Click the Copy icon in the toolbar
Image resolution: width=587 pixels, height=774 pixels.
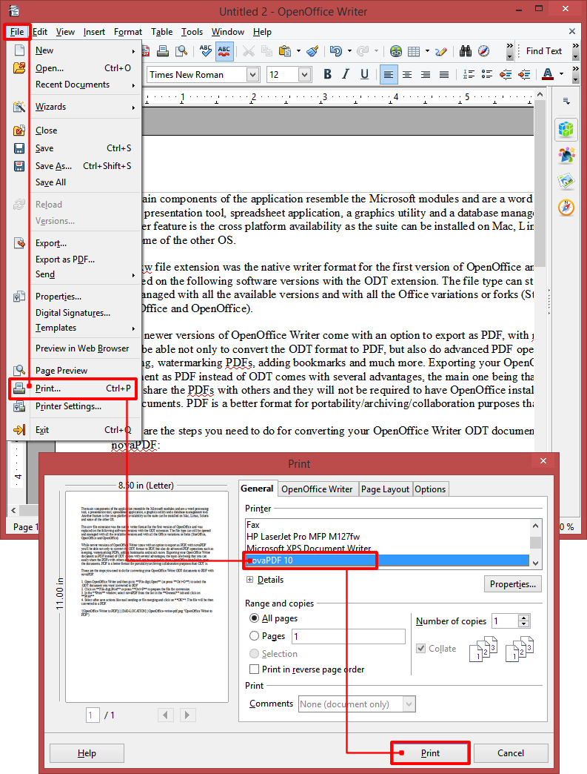pyautogui.click(x=266, y=51)
